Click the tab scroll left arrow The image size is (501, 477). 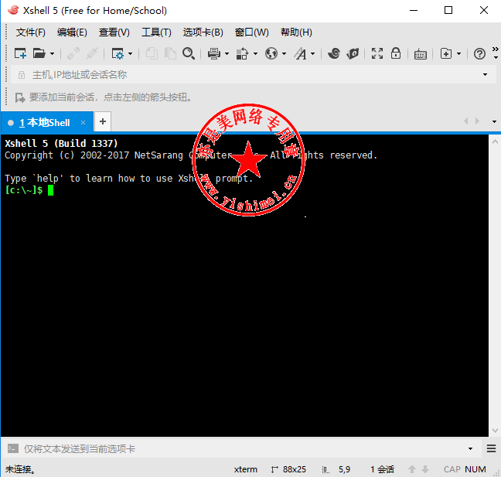point(466,121)
